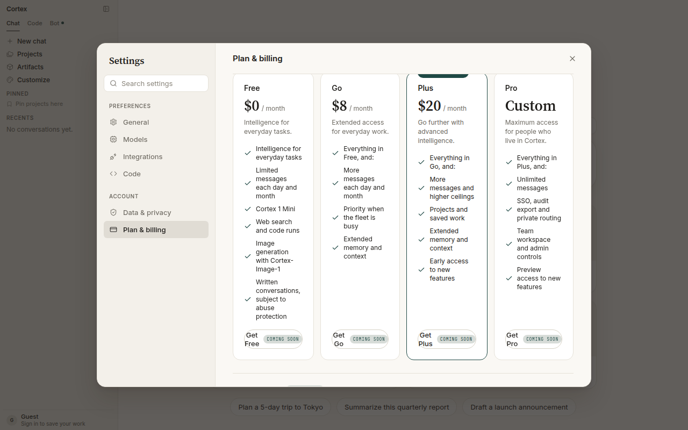Click Sign in to save your work
The height and width of the screenshot is (430, 688).
click(x=53, y=424)
